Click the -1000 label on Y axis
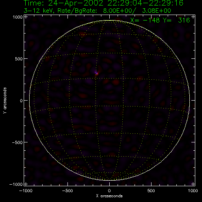This screenshot has height=202, width=202. coord(16,184)
